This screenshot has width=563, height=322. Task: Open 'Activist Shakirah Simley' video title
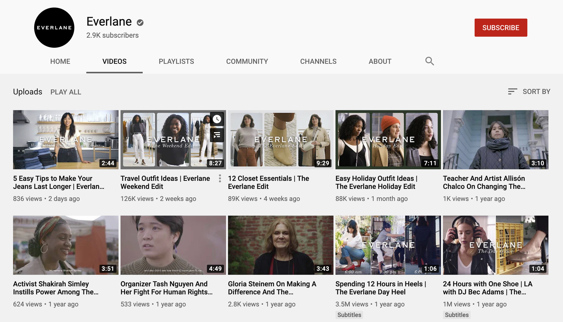(56, 288)
